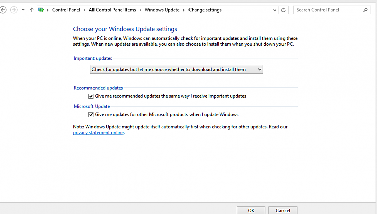Select the Change settings breadcrumb

pyautogui.click(x=205, y=10)
